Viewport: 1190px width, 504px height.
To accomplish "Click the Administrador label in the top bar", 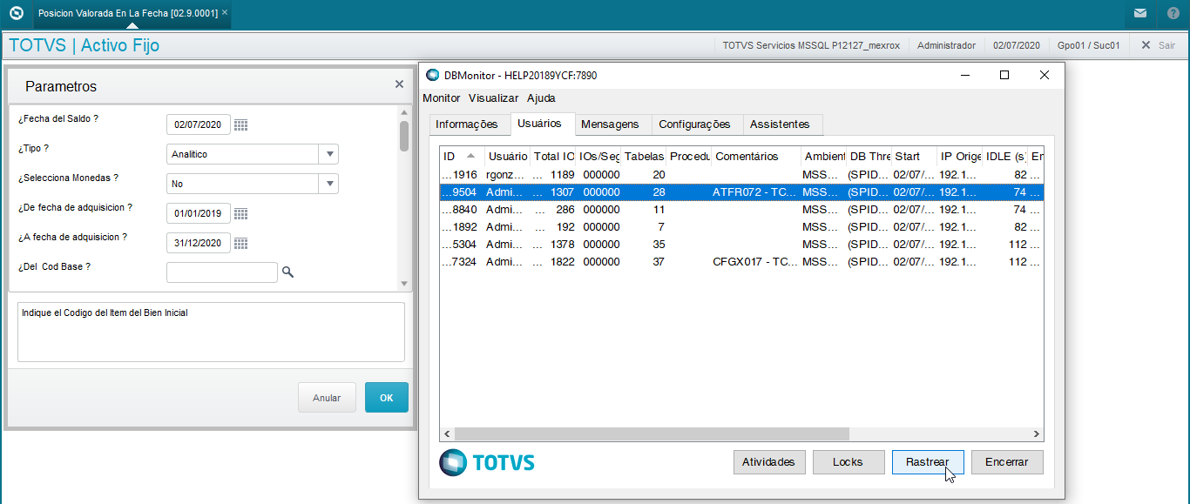I will click(946, 45).
